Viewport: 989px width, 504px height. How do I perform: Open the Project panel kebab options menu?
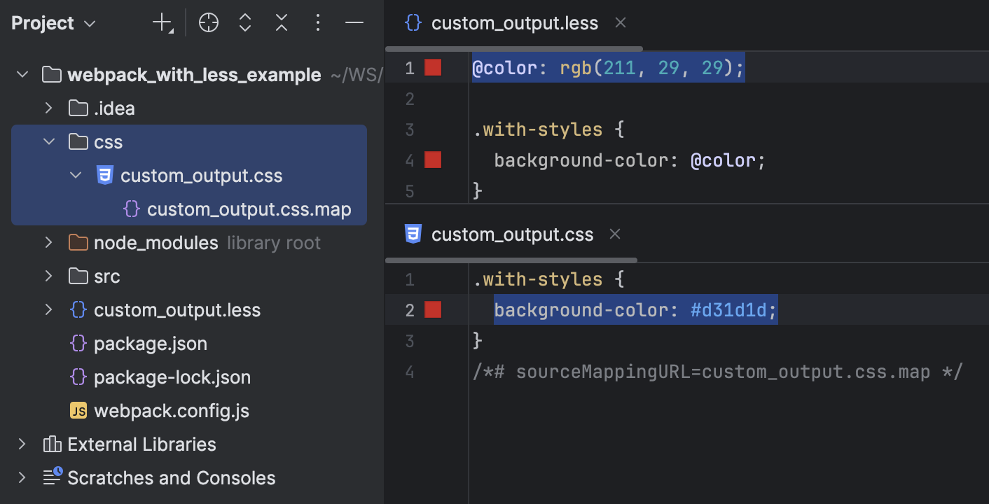tap(317, 22)
